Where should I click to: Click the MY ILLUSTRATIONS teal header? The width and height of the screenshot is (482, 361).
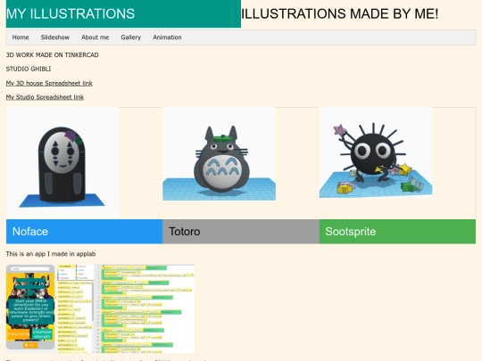(x=123, y=13)
